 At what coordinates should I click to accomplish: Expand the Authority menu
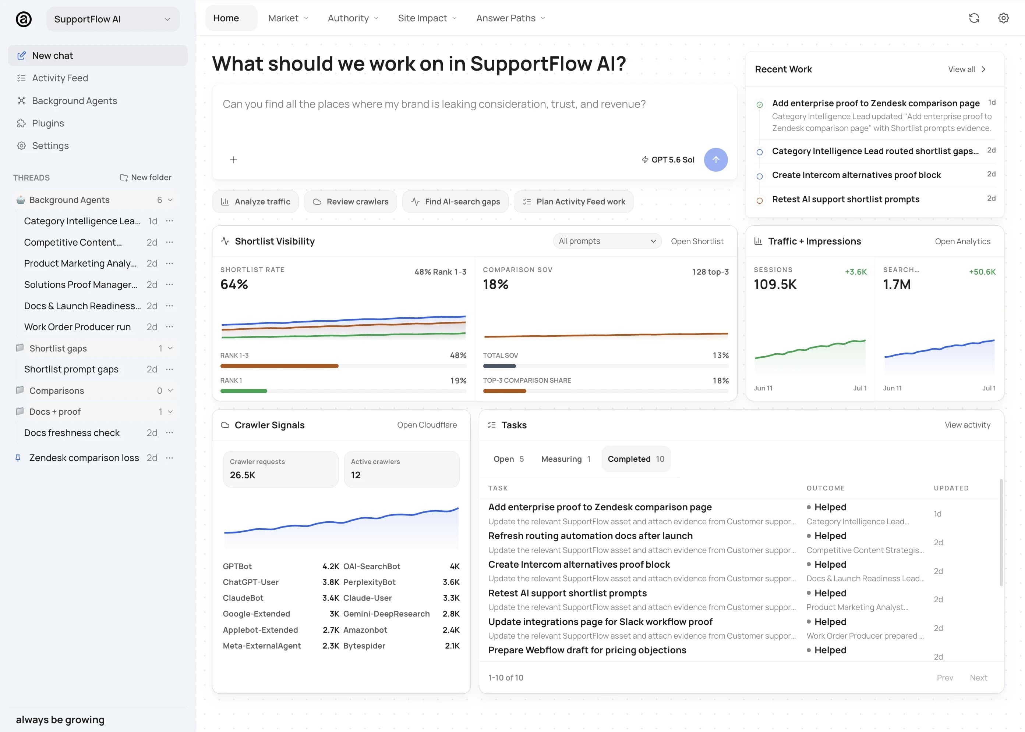point(353,18)
